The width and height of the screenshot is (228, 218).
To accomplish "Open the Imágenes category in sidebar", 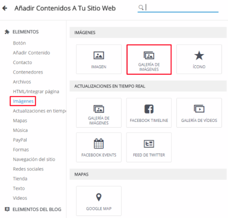I will click(x=23, y=101).
